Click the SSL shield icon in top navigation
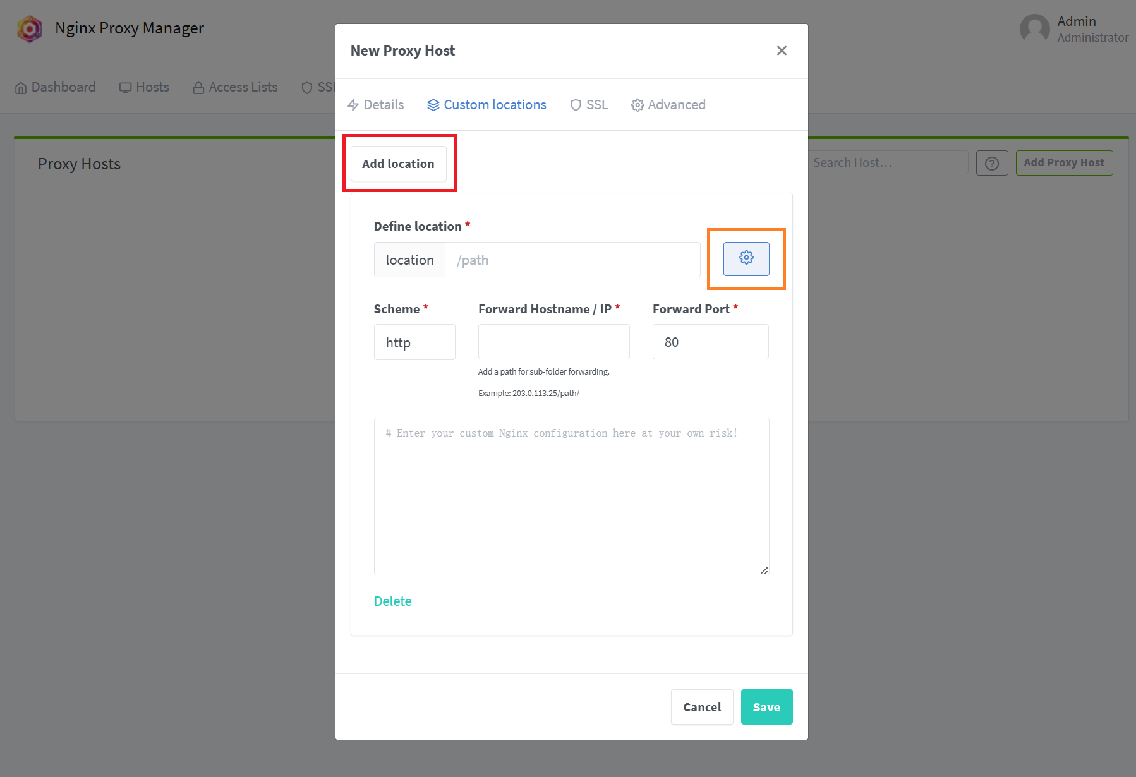This screenshot has height=777, width=1136. pyautogui.click(x=307, y=88)
